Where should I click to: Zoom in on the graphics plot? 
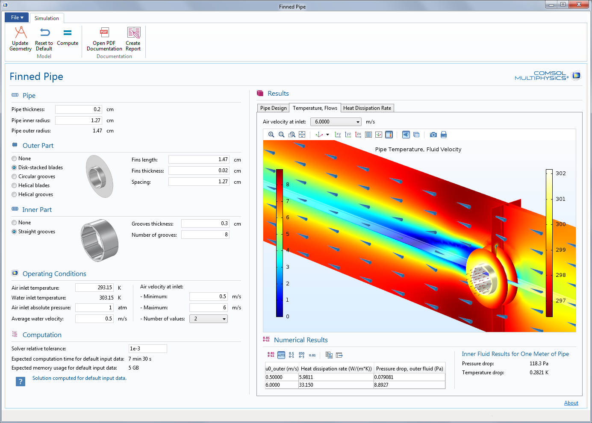[271, 135]
